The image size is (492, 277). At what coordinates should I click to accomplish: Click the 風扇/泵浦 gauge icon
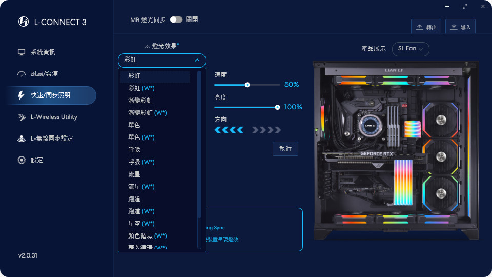pos(22,74)
